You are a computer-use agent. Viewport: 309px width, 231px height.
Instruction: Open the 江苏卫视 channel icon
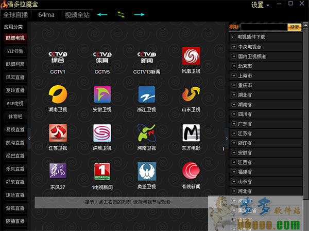[58, 133]
